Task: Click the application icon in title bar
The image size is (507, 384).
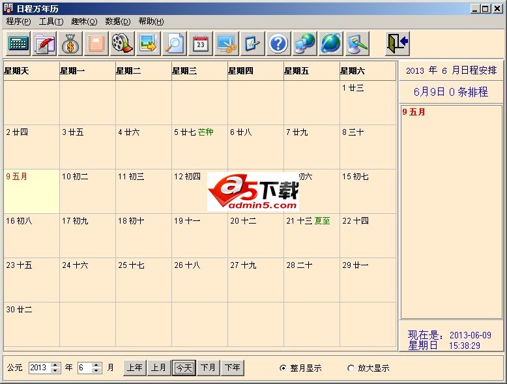Action: [x=8, y=8]
